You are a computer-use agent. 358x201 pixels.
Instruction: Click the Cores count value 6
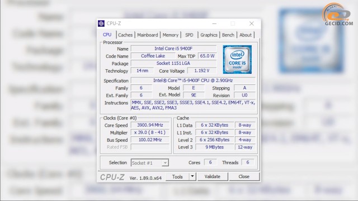pos(210,162)
